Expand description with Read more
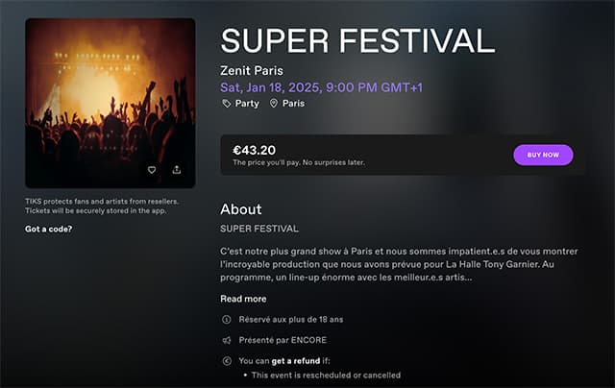The height and width of the screenshot is (388, 615). [x=243, y=299]
